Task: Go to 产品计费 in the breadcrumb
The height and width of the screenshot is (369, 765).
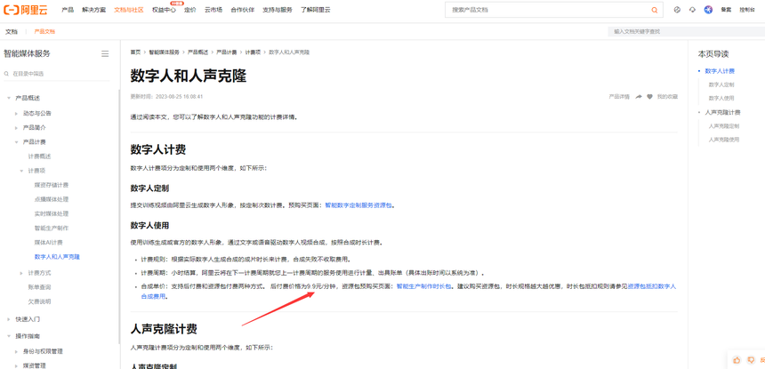Action: click(x=226, y=52)
